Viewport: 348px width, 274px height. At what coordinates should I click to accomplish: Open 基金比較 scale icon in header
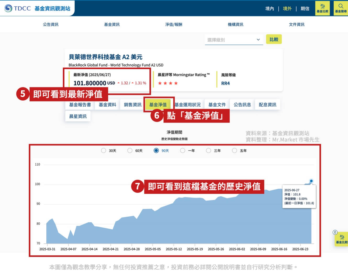click(x=322, y=8)
